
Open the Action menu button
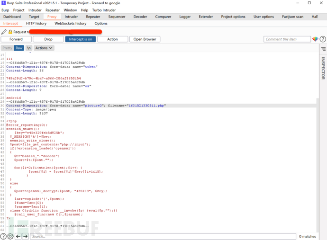pyautogui.click(x=113, y=39)
